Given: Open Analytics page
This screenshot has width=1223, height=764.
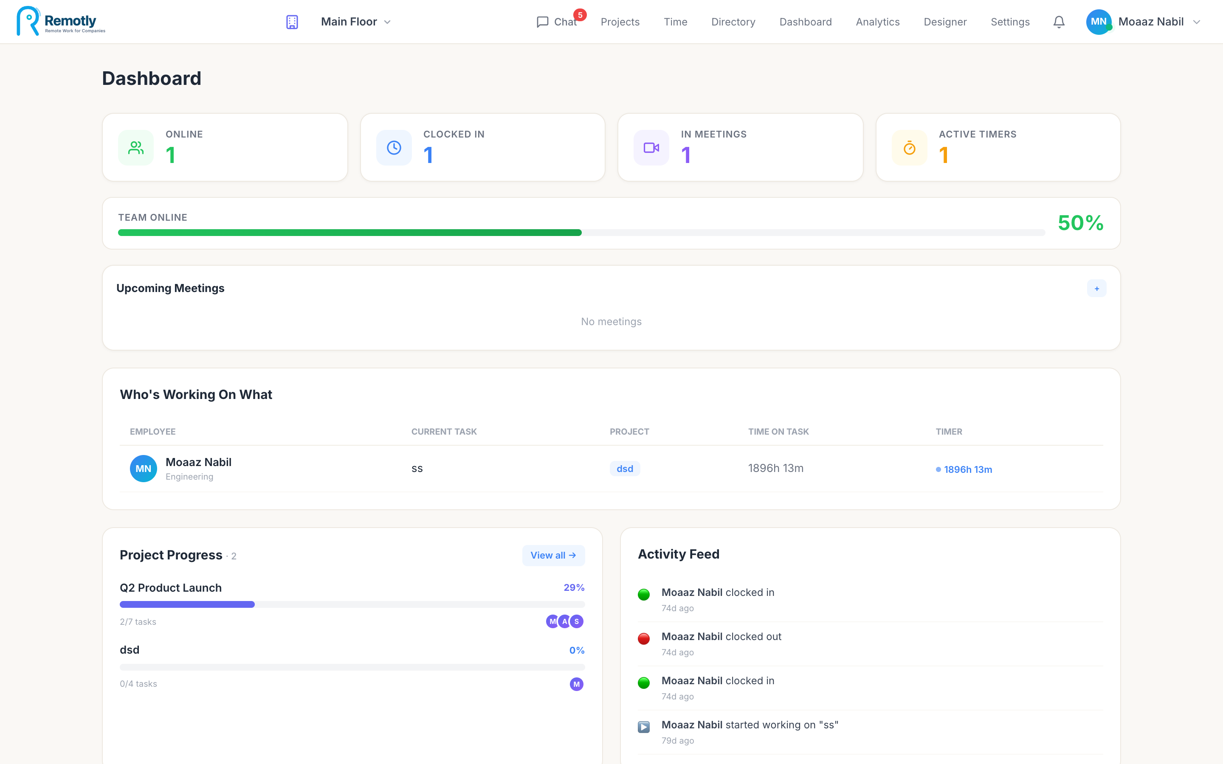Looking at the screenshot, I should (877, 22).
